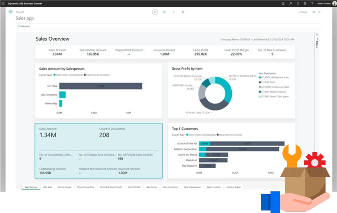Click the Adatum Corporation bar
Screen dimensions: 337x213
click(x=239, y=149)
